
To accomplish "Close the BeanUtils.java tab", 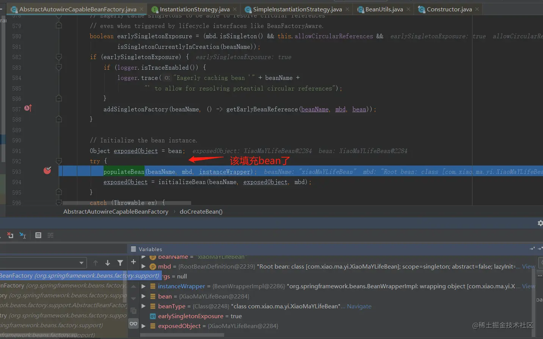I will [408, 9].
